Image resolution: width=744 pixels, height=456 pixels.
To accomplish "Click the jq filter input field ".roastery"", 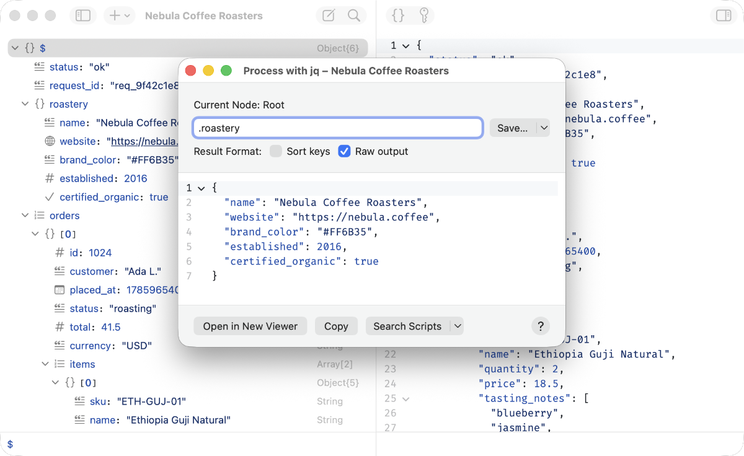I will click(338, 128).
